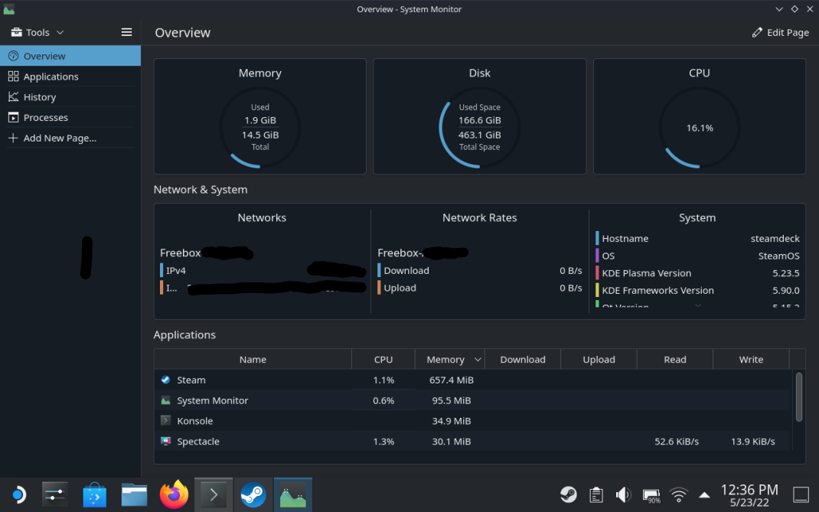
Task: Select the Overview page
Action: 70,56
